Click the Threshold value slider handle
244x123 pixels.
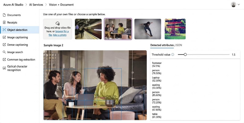[x=185, y=55]
